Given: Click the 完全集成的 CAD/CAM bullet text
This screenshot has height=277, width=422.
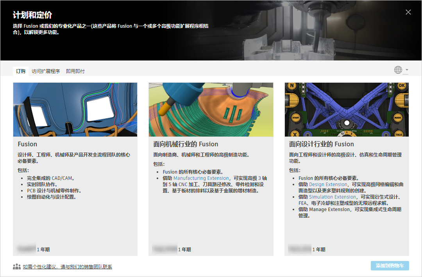Looking at the screenshot, I should [x=51, y=178].
